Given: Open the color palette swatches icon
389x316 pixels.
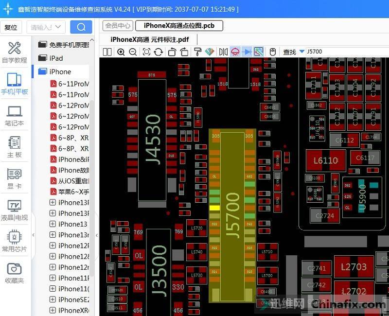Looking at the screenshot, I should coord(210,52).
